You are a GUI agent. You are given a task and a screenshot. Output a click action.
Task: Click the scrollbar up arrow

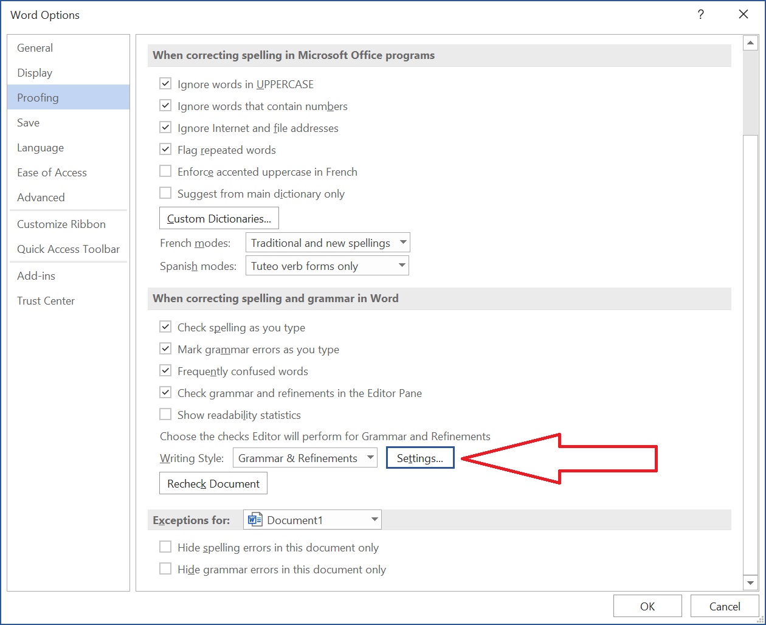(x=751, y=43)
